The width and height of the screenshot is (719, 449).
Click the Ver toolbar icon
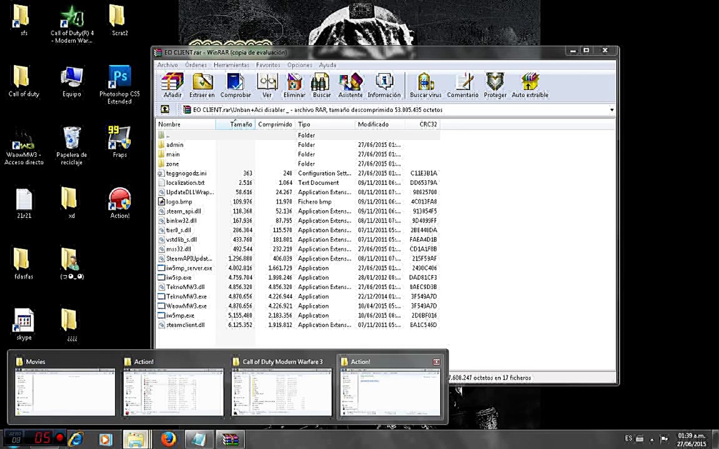pos(267,85)
